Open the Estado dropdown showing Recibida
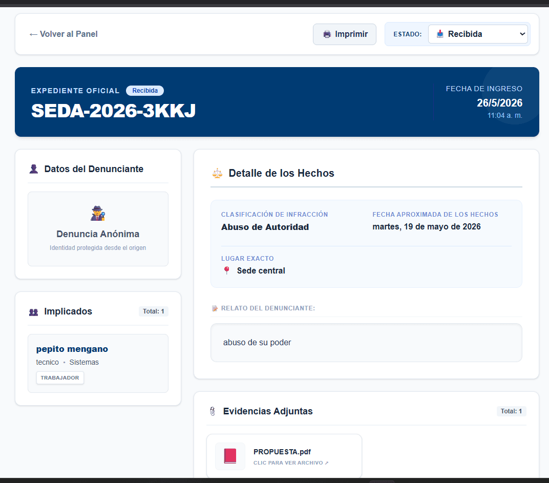This screenshot has height=483, width=549. click(x=478, y=34)
